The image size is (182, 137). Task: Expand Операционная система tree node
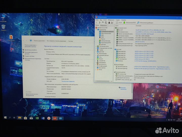[x=96, y=48]
